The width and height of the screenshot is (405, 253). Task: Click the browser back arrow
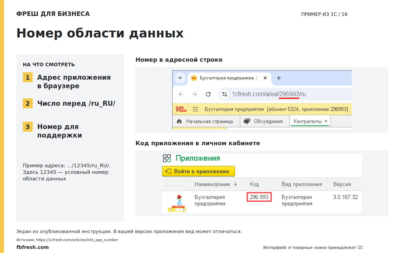pyautogui.click(x=181, y=94)
